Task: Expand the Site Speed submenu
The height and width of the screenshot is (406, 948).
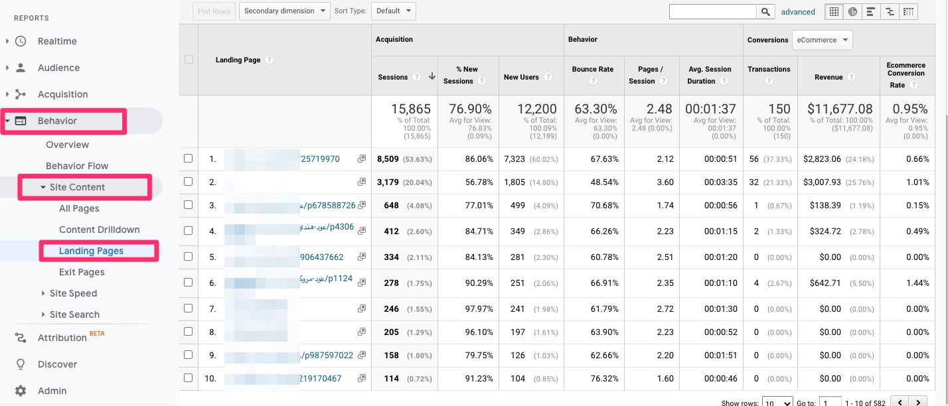Action: [73, 293]
